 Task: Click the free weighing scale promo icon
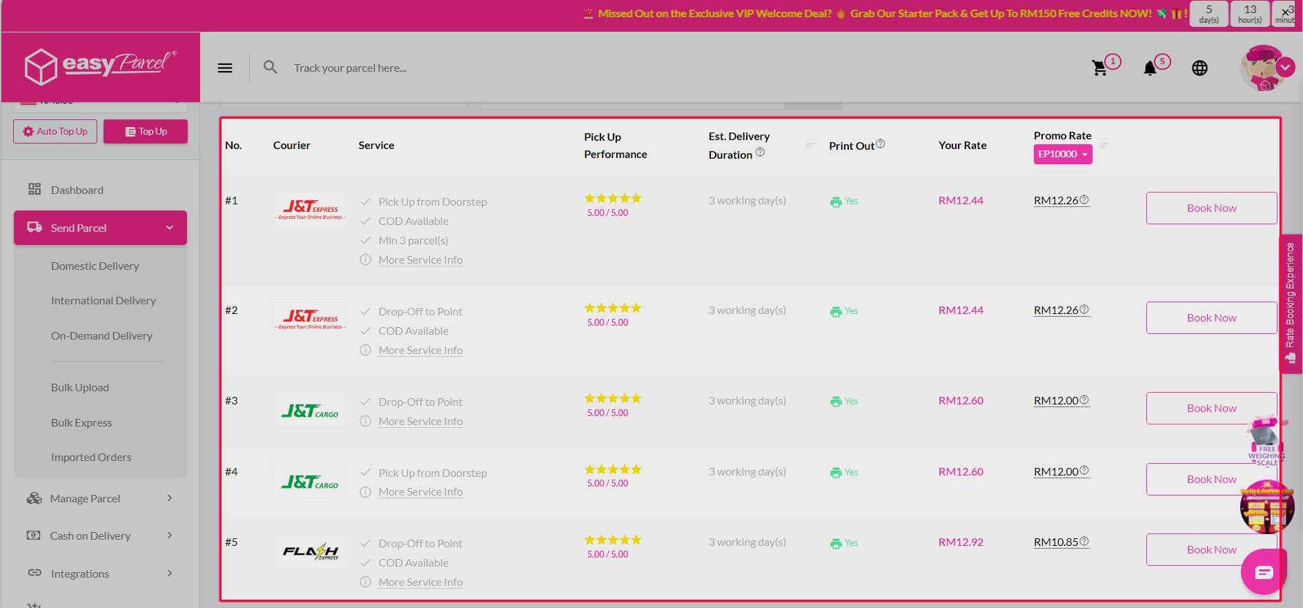coord(1266,442)
